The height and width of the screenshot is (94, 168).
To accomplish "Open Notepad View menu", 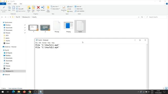I will [x=49, y=43].
